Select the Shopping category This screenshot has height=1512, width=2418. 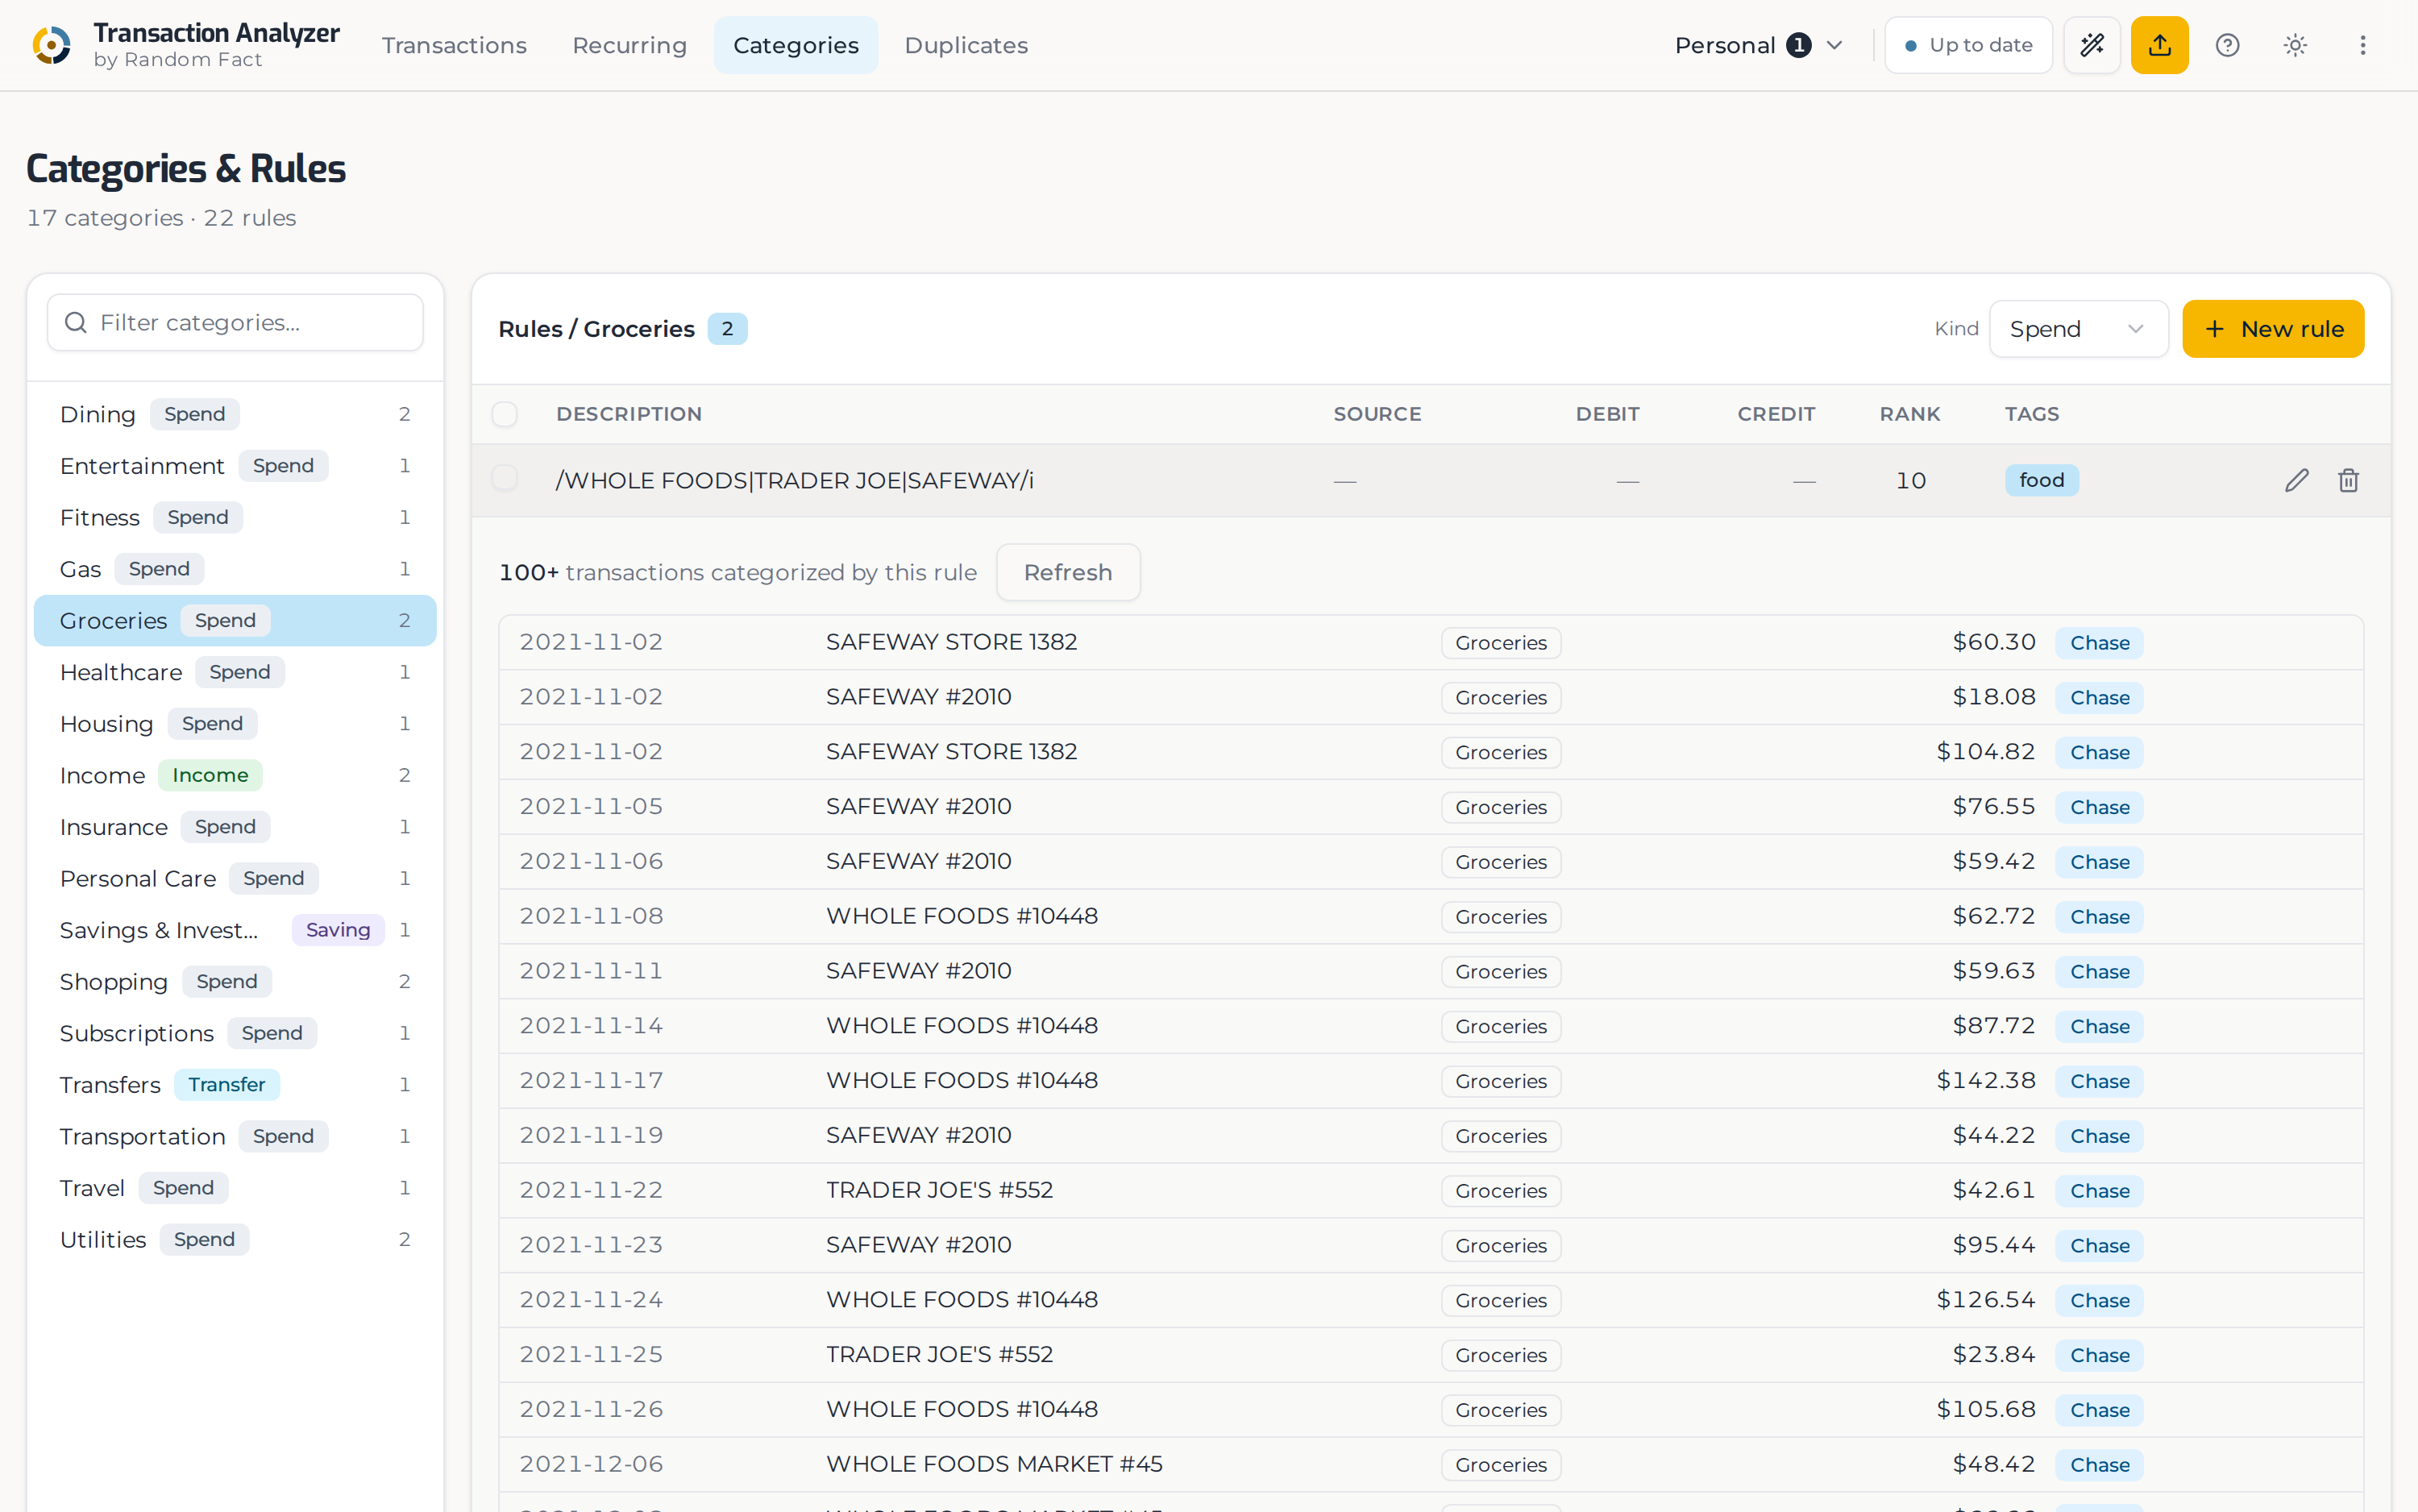pos(235,982)
